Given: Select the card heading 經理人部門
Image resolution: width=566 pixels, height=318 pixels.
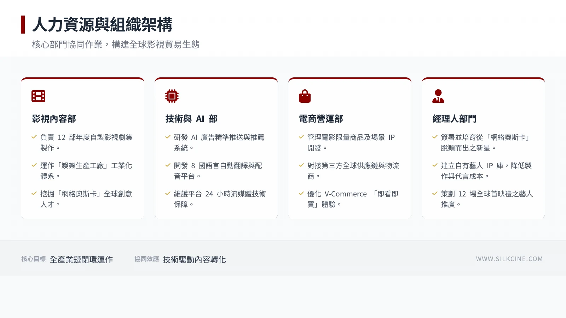Looking at the screenshot, I should pos(454,119).
